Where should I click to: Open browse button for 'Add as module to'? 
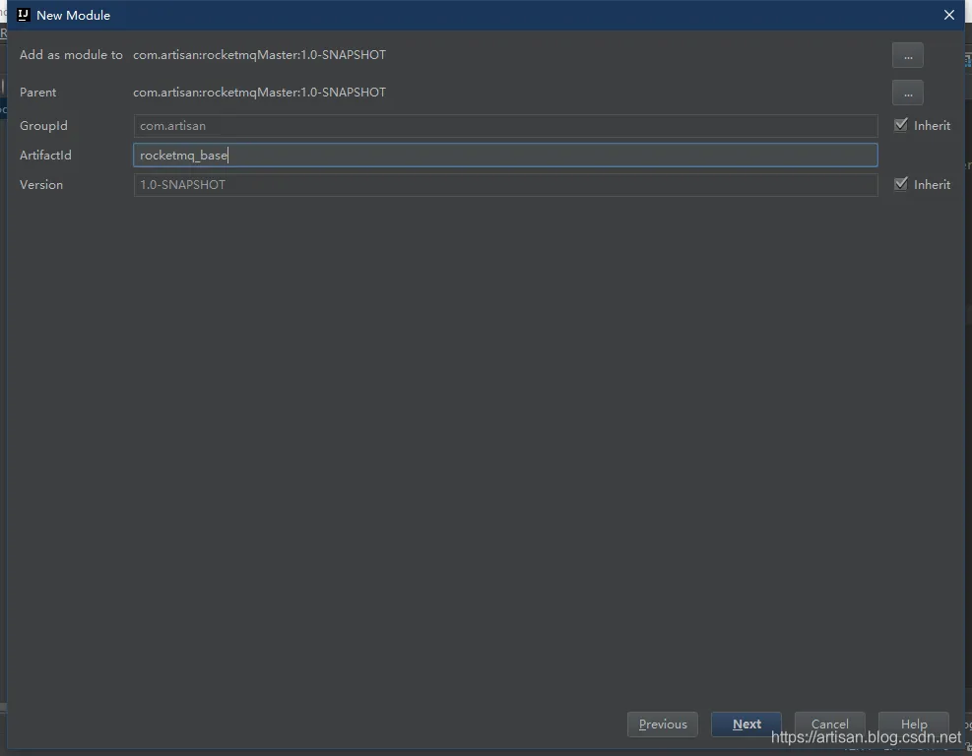(x=907, y=55)
